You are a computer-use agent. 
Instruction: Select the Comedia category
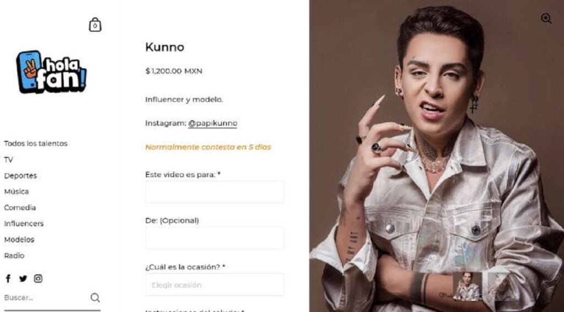tap(20, 207)
